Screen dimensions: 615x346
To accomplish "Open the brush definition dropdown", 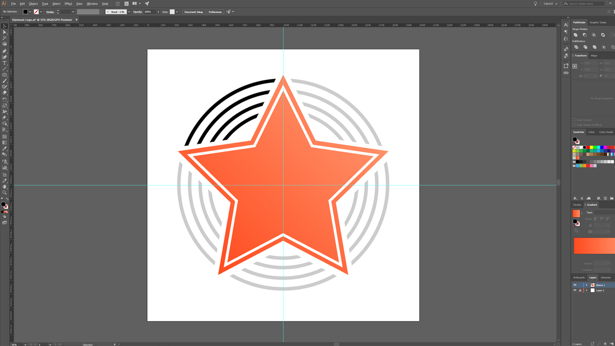I will [x=129, y=12].
